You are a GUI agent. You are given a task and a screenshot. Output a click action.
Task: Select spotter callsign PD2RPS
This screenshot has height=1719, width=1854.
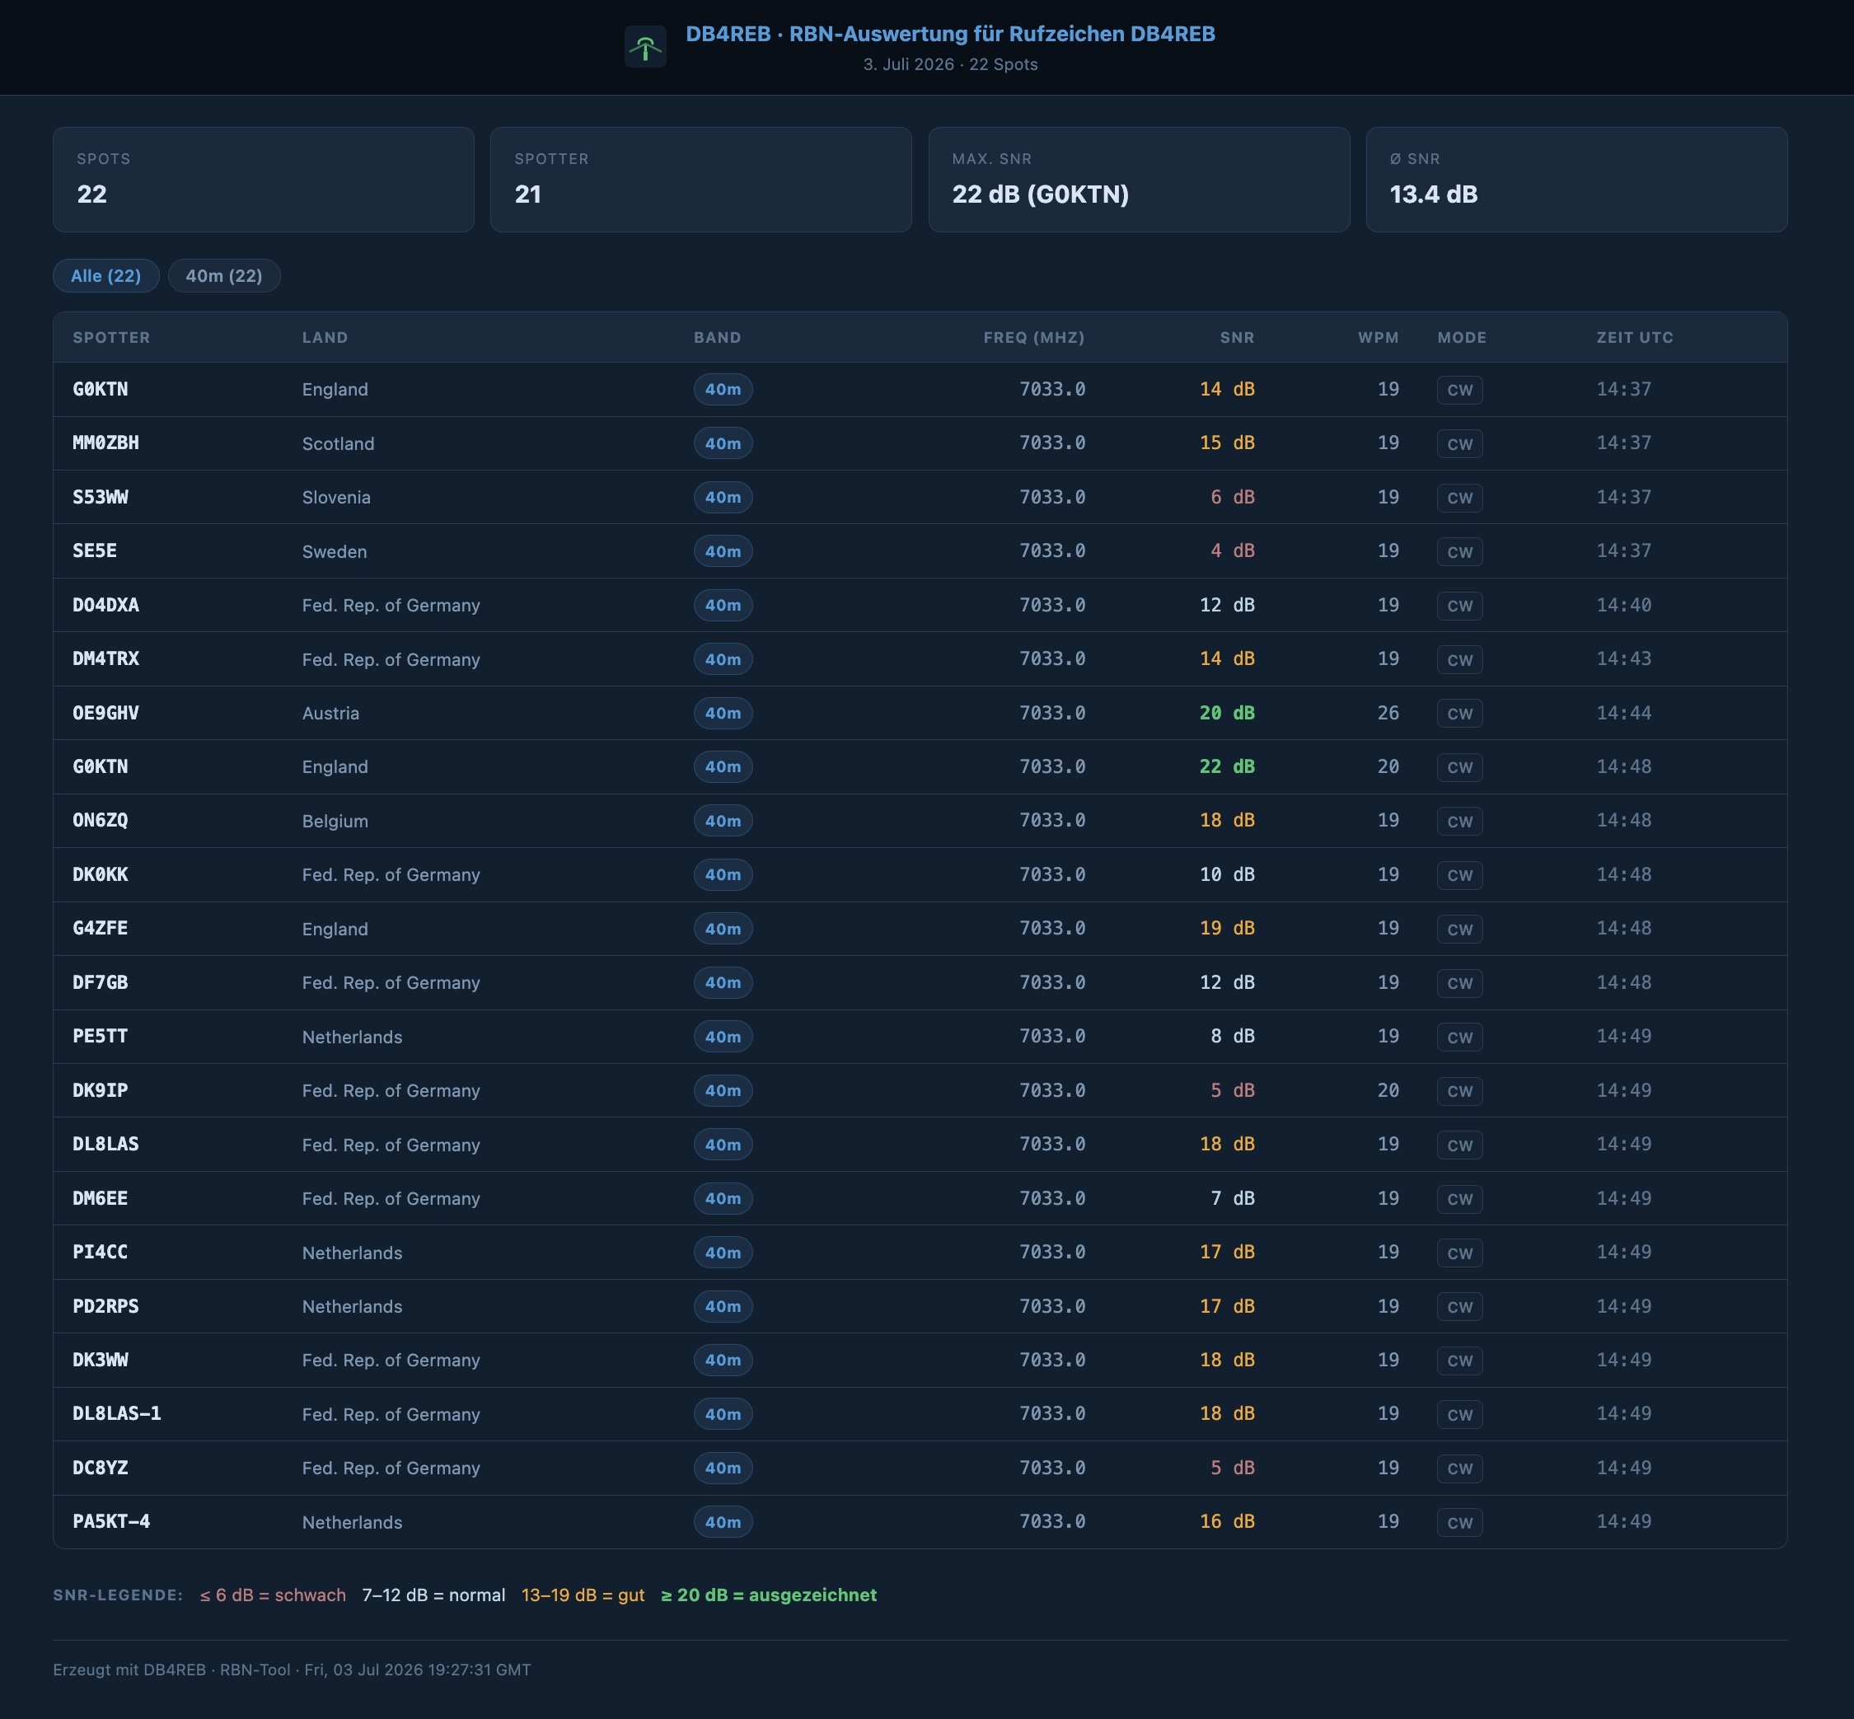tap(106, 1306)
